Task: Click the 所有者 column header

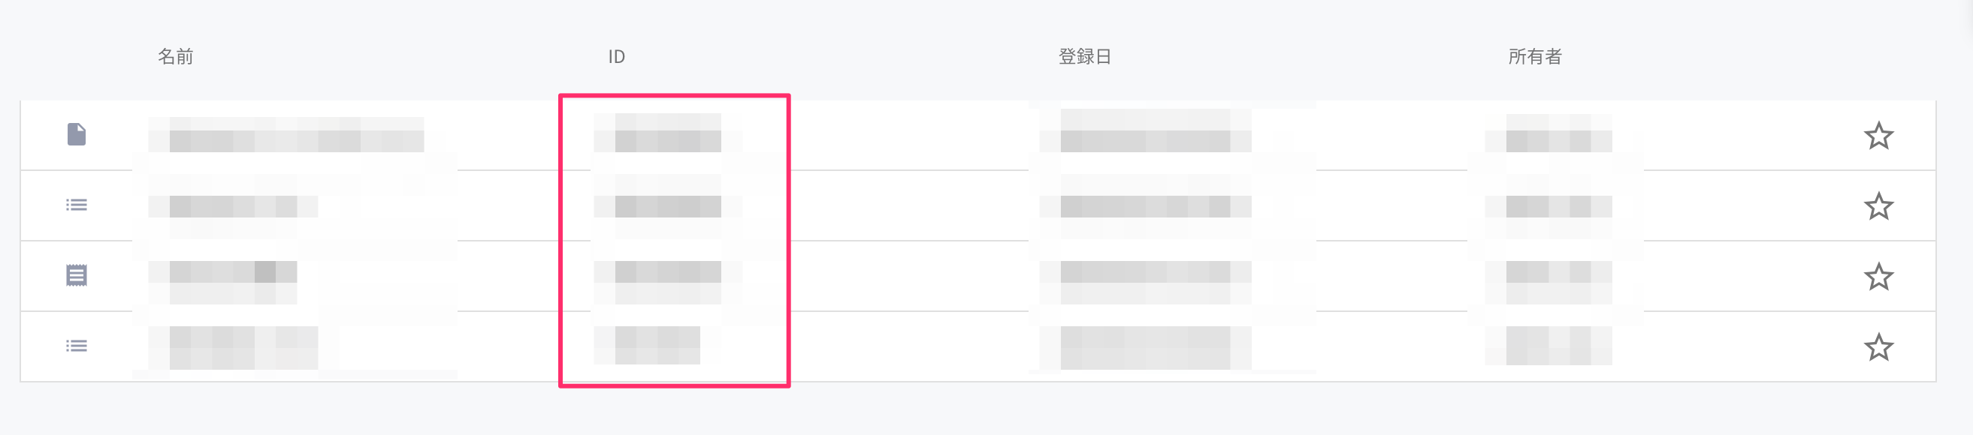Action: 1534,56
